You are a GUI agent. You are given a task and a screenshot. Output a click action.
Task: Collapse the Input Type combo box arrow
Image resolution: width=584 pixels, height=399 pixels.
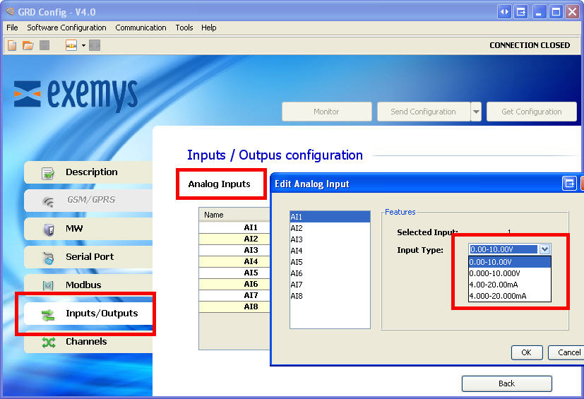(x=544, y=249)
